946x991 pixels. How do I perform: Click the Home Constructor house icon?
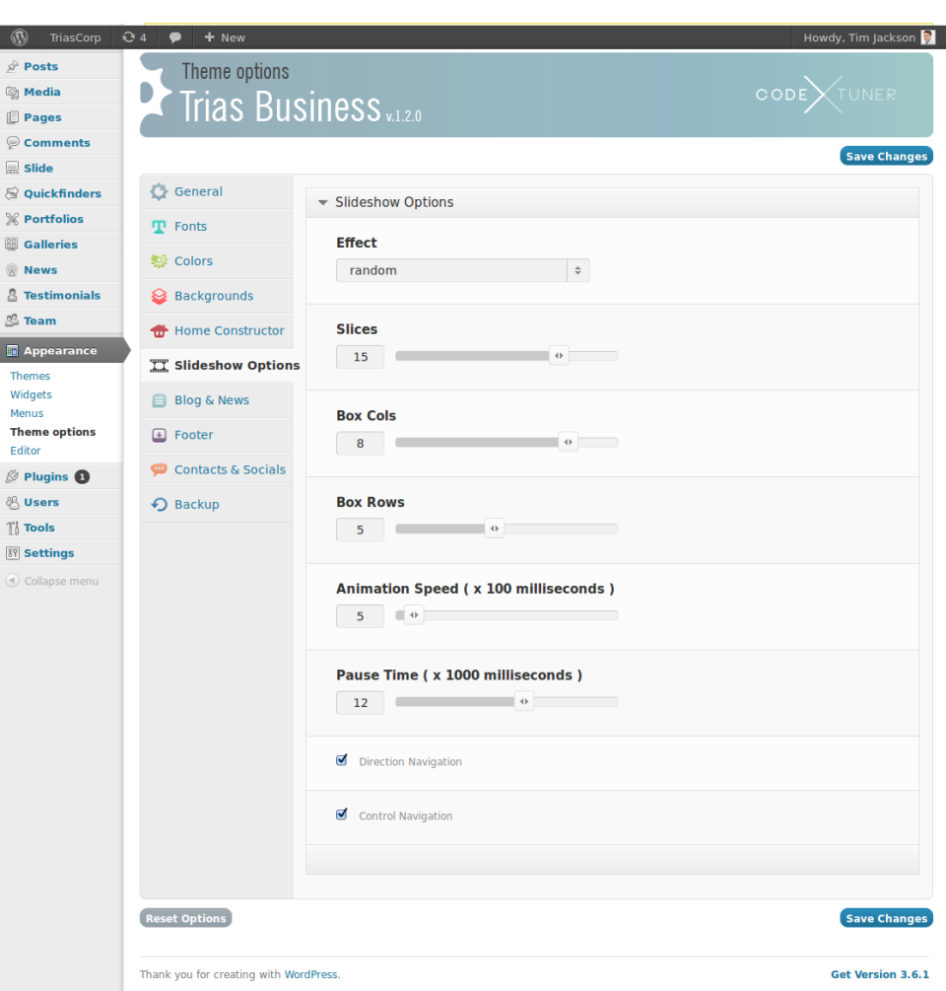coord(159,330)
